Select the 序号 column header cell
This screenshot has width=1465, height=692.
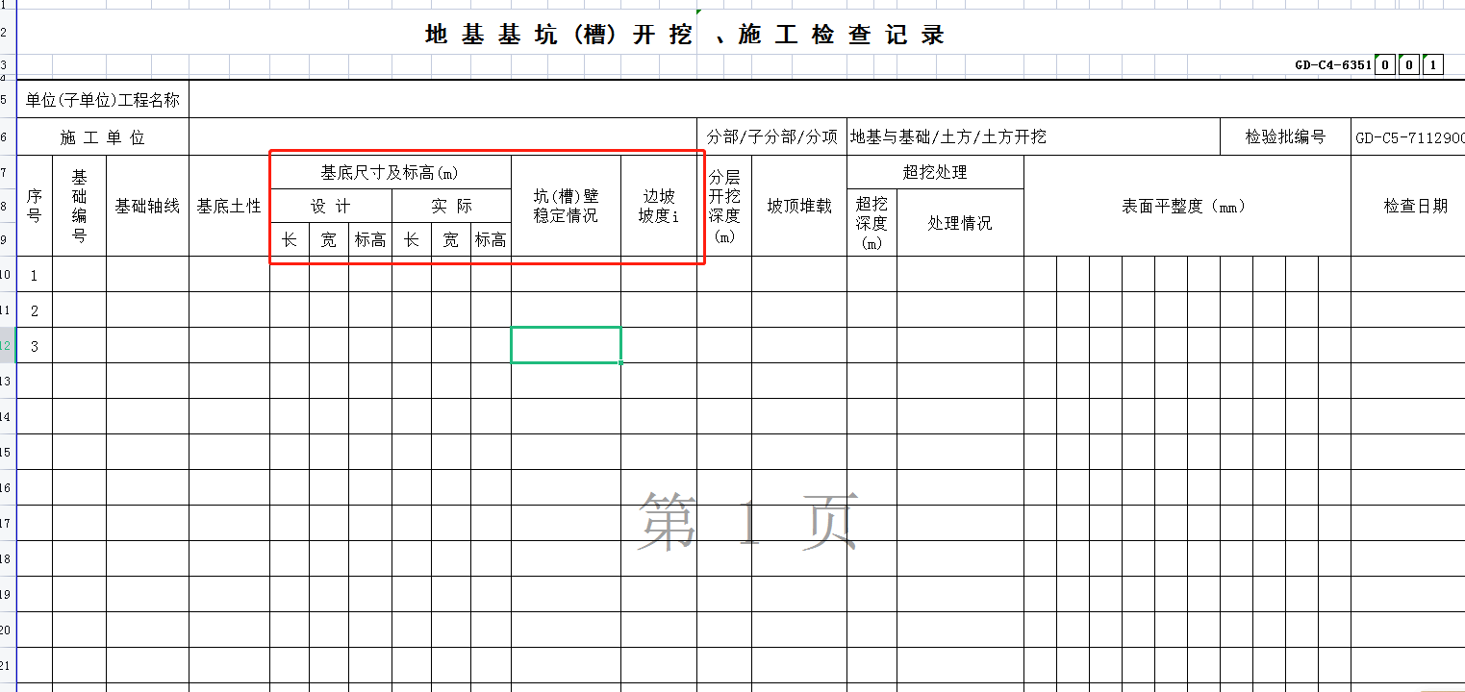click(35, 206)
